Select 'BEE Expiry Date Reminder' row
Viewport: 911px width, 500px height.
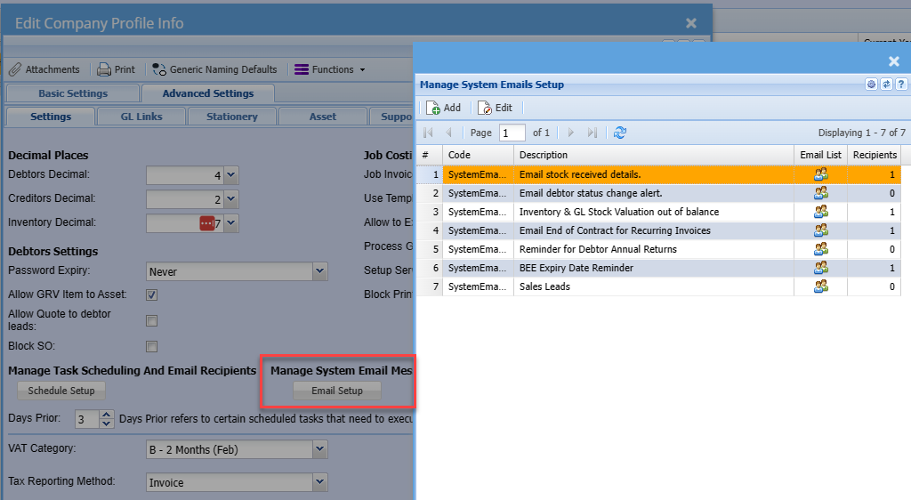[659, 268]
